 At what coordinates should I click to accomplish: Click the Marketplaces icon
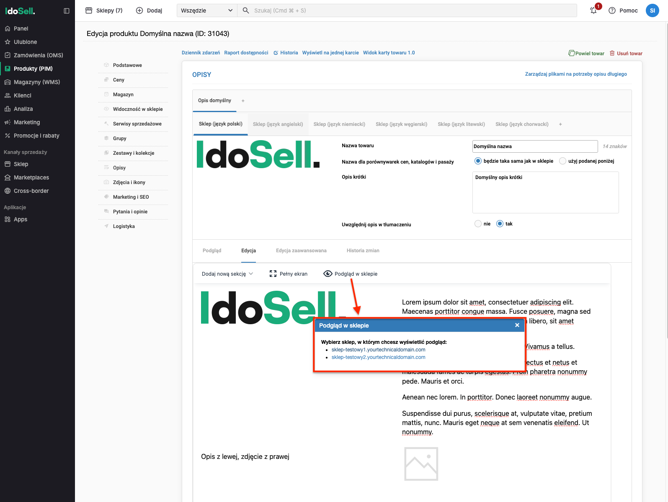pyautogui.click(x=8, y=177)
